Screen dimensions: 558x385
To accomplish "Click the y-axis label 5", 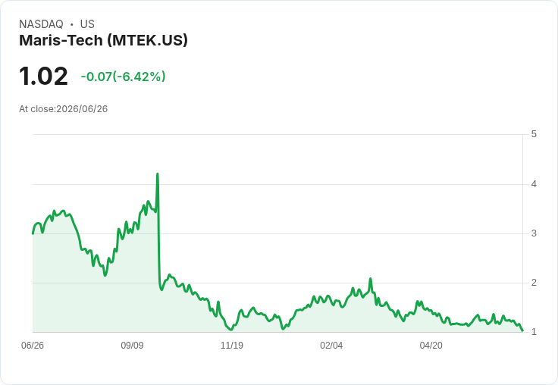I will [x=534, y=134].
